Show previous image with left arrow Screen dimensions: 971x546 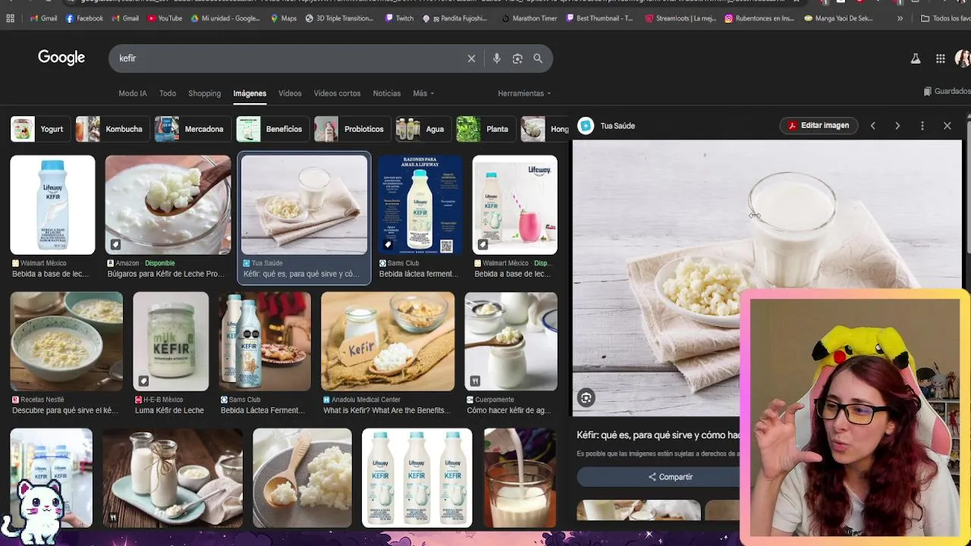point(873,126)
